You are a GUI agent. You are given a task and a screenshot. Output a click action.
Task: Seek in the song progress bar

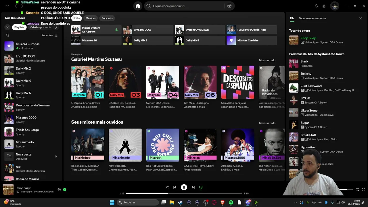tap(184, 193)
